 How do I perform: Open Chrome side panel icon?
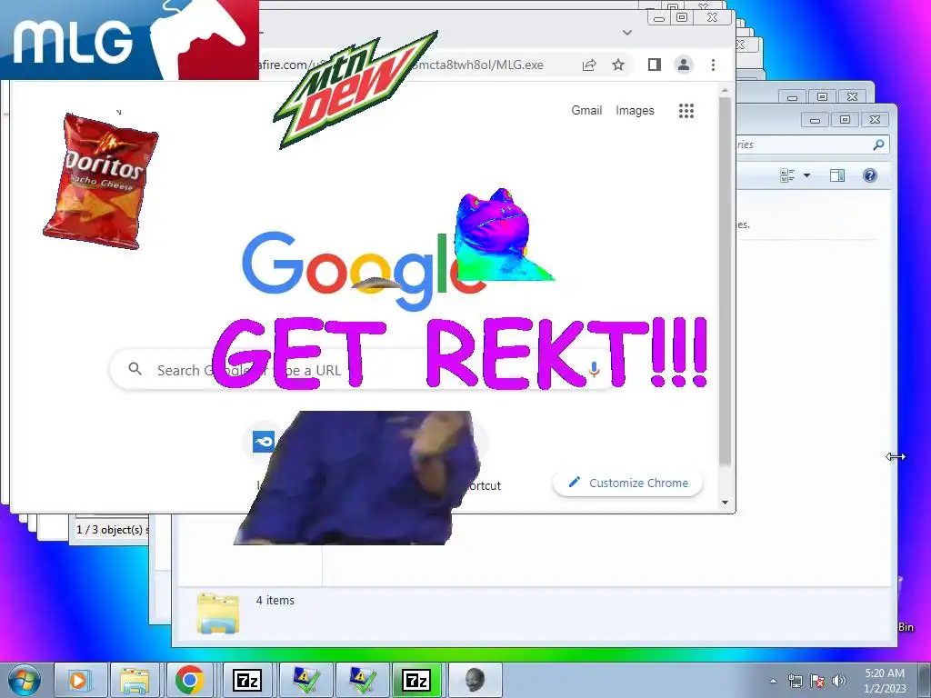655,65
